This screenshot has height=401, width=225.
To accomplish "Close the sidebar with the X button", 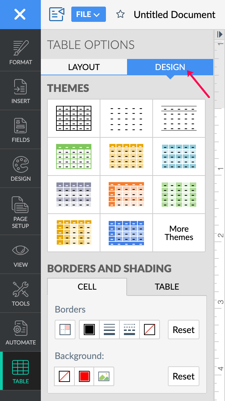I will click(x=20, y=15).
